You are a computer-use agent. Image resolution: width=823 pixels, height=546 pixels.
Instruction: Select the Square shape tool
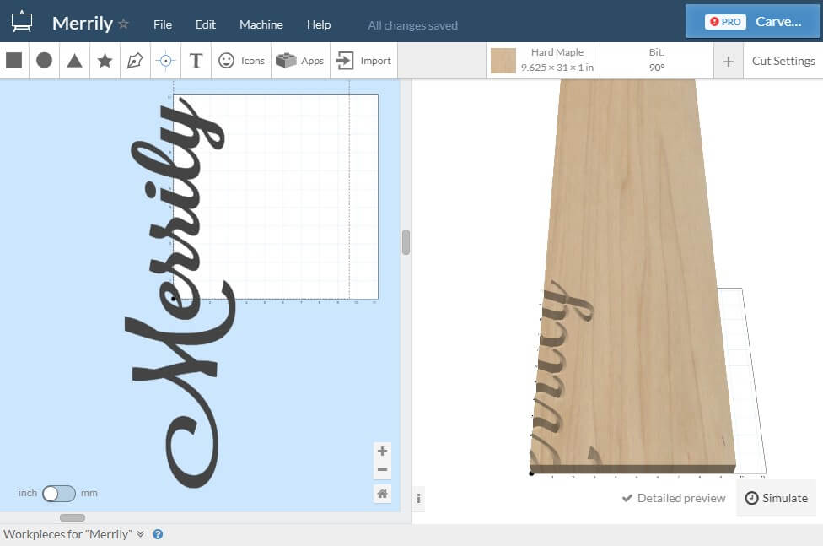point(14,61)
